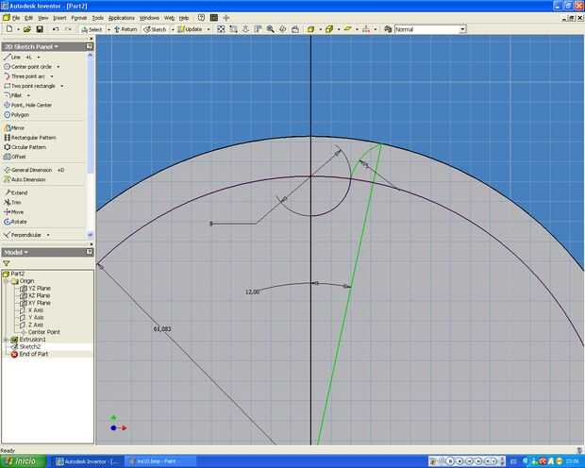Select the XY Plane in browser
This screenshot has height=468, width=585.
pyautogui.click(x=36, y=303)
